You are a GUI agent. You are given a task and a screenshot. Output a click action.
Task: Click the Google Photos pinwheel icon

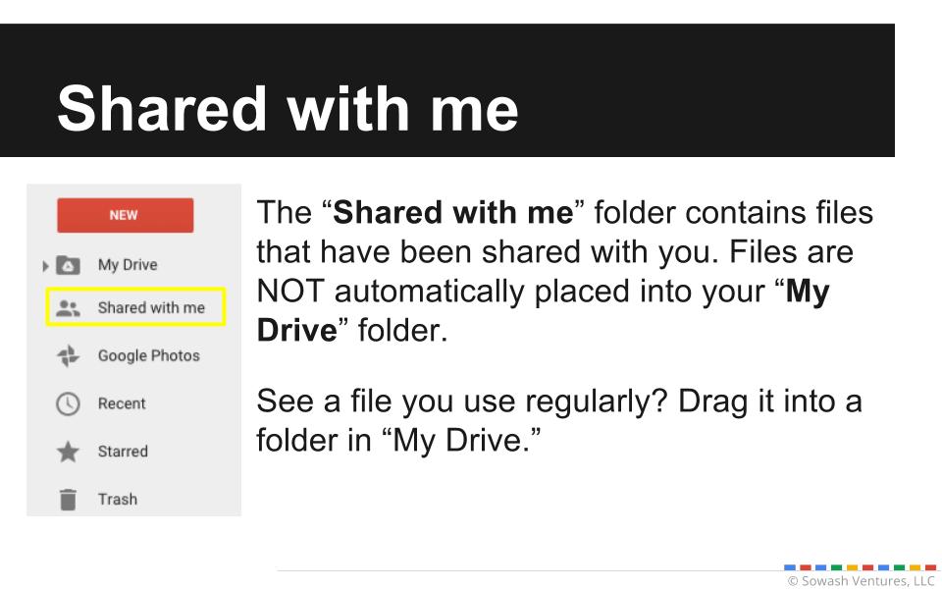68,356
